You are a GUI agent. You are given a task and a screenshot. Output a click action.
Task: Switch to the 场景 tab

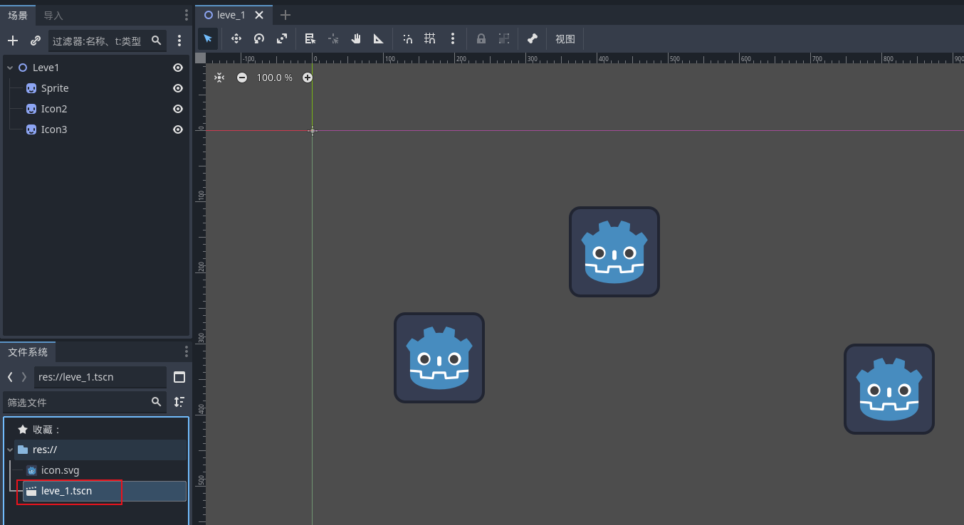18,15
